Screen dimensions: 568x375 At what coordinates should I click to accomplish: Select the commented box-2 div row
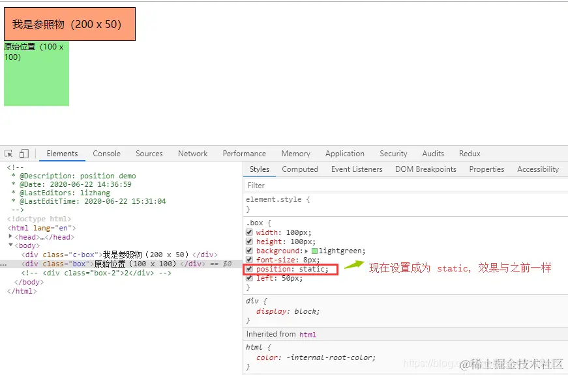coord(96,273)
